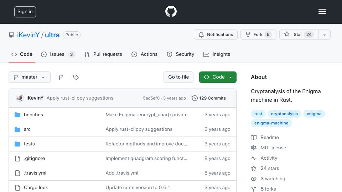Expand the Star lists dropdown arrow
Screen dimensions: 342x192
pyautogui.click(x=324, y=35)
